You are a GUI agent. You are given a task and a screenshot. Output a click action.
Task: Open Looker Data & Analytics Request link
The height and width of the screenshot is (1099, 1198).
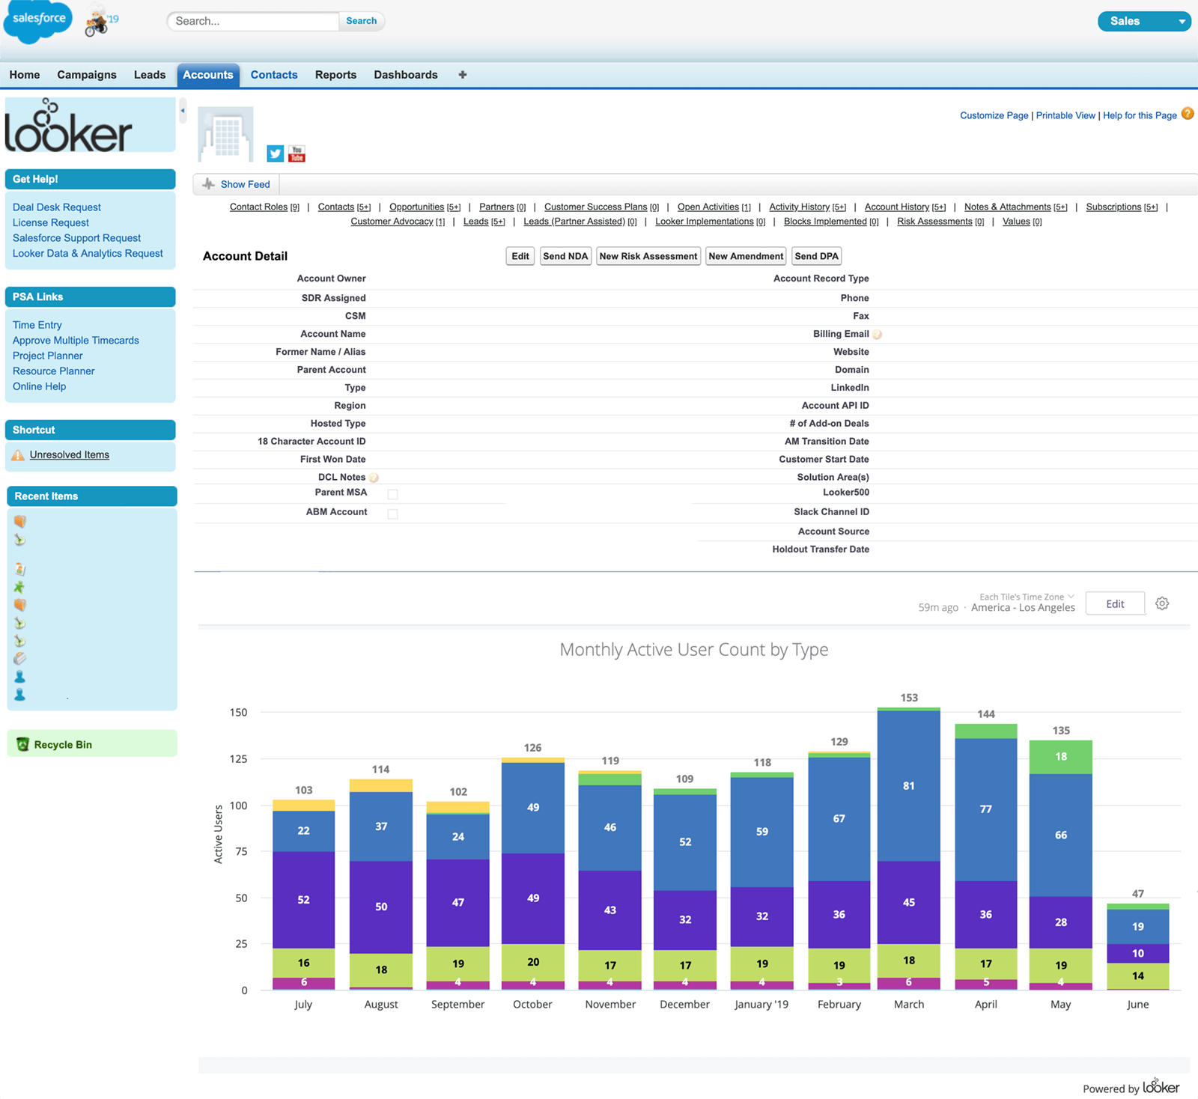point(88,253)
